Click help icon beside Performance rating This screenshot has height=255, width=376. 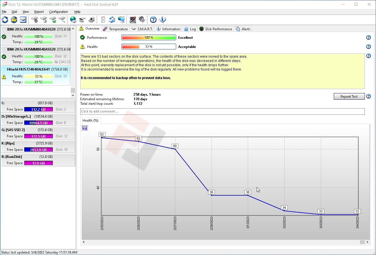coord(368,38)
